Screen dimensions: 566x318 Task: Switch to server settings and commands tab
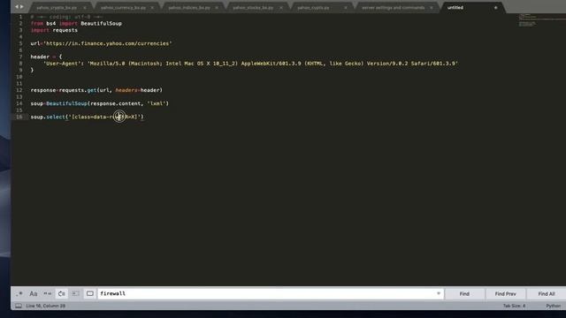394,8
